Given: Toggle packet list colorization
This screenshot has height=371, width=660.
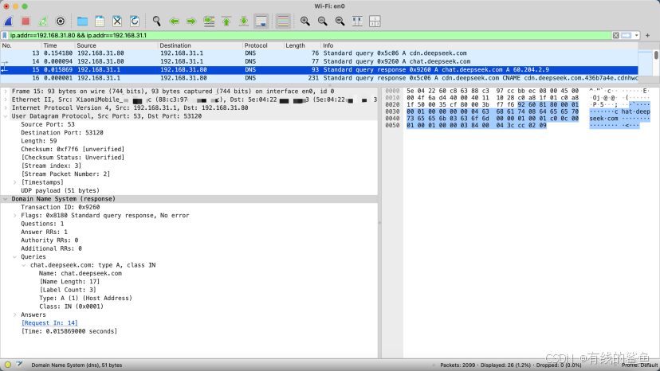Looking at the screenshot, I should pos(283,21).
